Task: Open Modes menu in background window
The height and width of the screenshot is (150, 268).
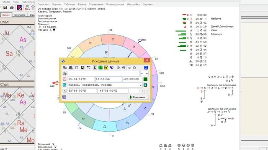Action: click(6, 2)
